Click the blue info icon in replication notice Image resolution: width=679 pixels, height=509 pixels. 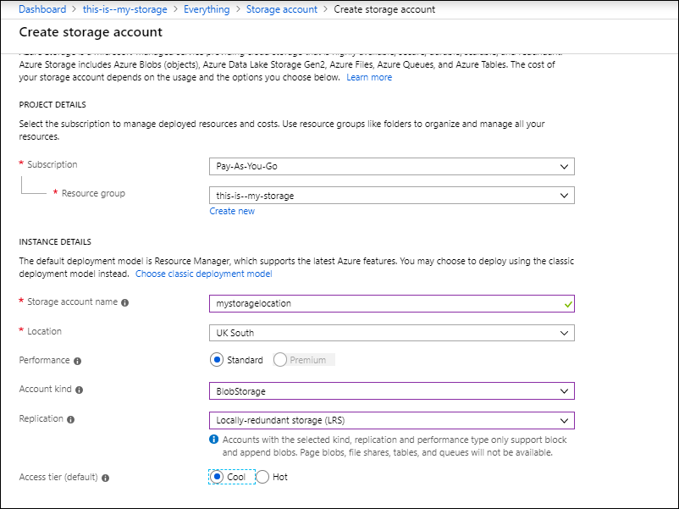pos(213,440)
